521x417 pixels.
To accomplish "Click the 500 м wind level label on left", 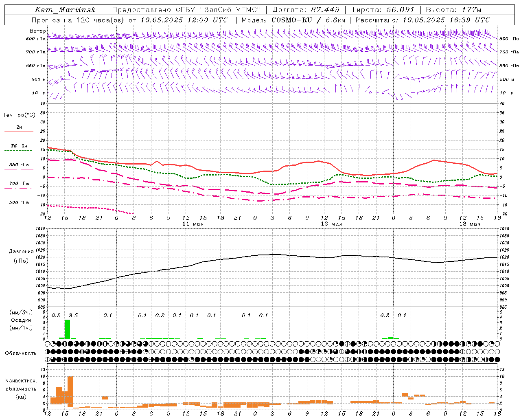I will [39, 79].
